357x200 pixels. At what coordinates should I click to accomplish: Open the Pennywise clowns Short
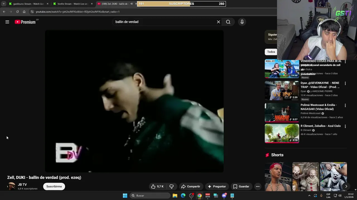[306, 177]
